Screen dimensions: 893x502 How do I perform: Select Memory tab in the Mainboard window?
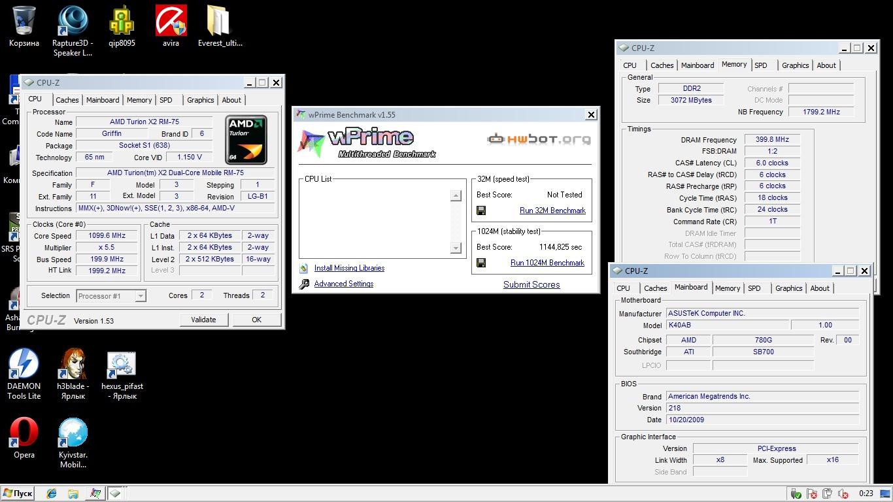[x=728, y=288]
